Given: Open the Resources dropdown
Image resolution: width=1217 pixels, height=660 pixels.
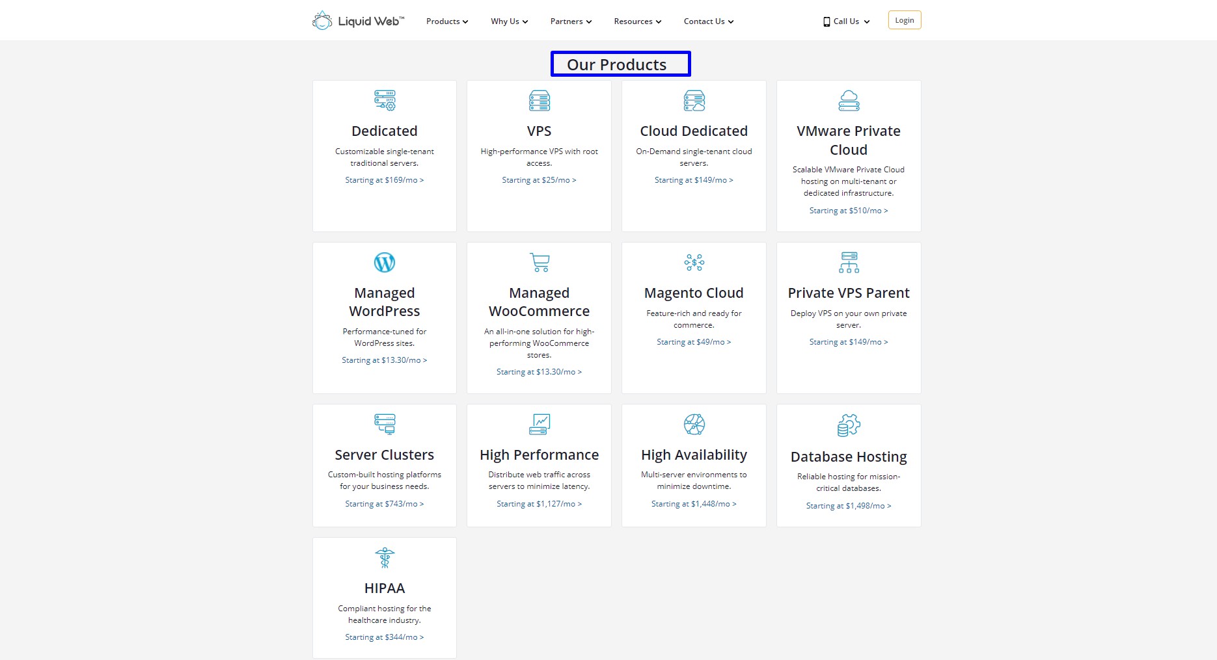Looking at the screenshot, I should pos(637,21).
